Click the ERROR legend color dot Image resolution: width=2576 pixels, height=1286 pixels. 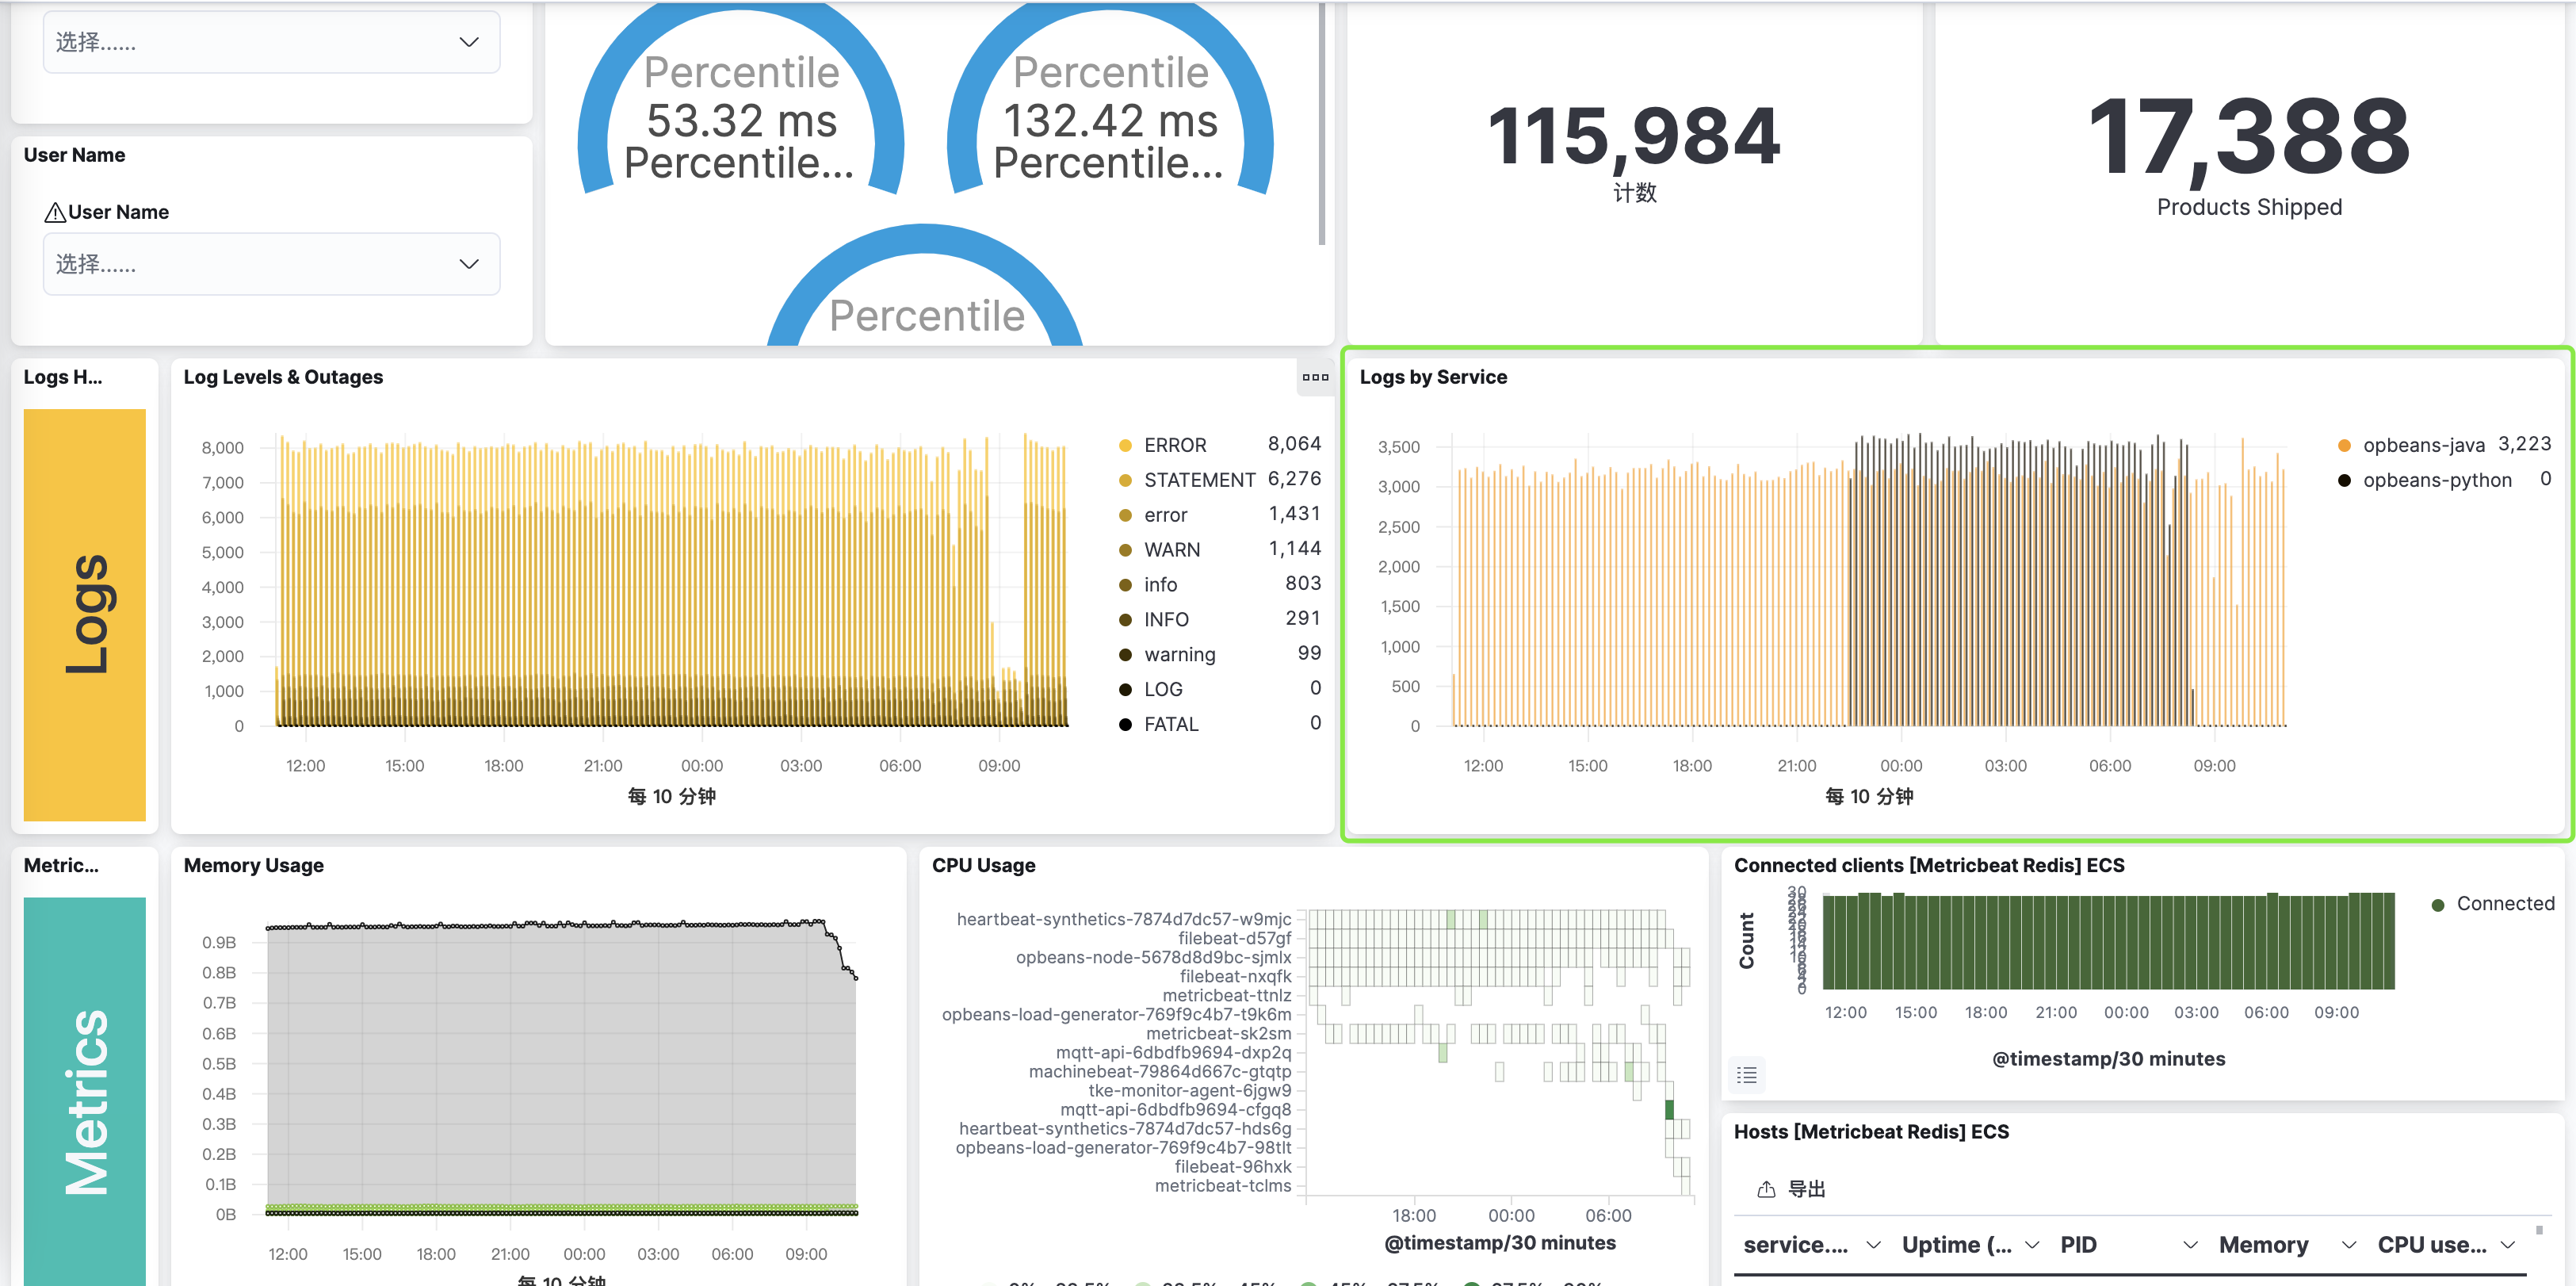[x=1125, y=445]
